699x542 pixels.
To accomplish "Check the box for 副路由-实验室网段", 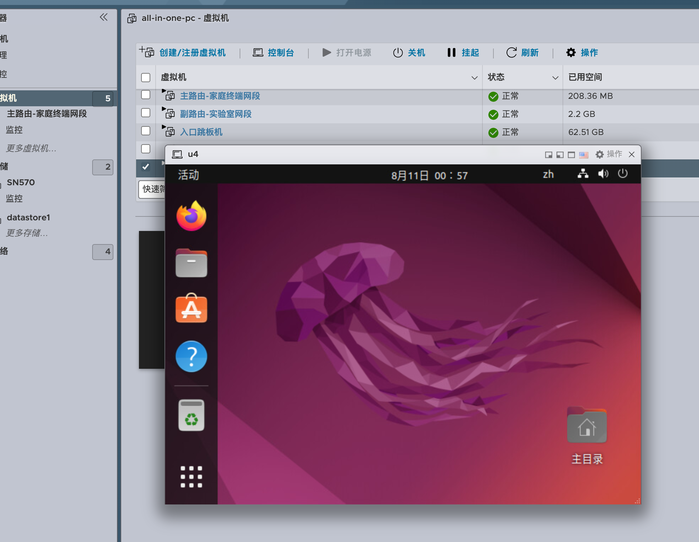I will 146,113.
